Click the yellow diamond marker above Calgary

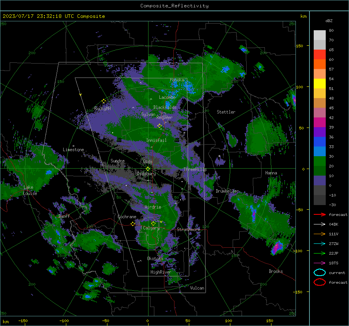coord(153,223)
